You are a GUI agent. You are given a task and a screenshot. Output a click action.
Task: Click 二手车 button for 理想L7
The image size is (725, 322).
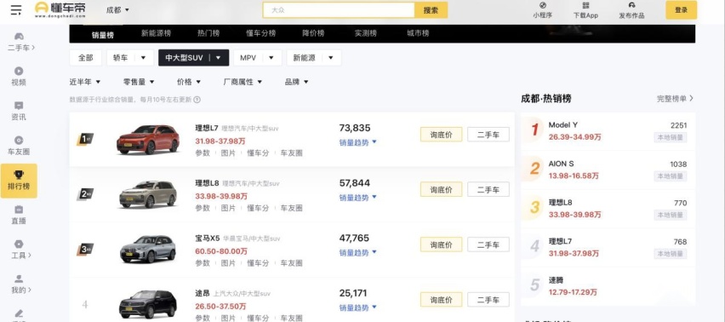[x=488, y=135]
